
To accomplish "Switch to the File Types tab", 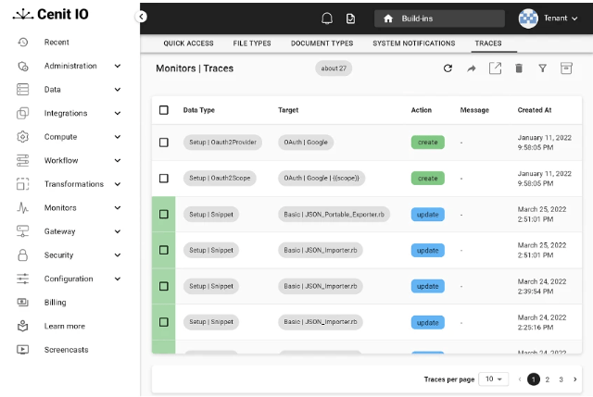I will tap(252, 43).
